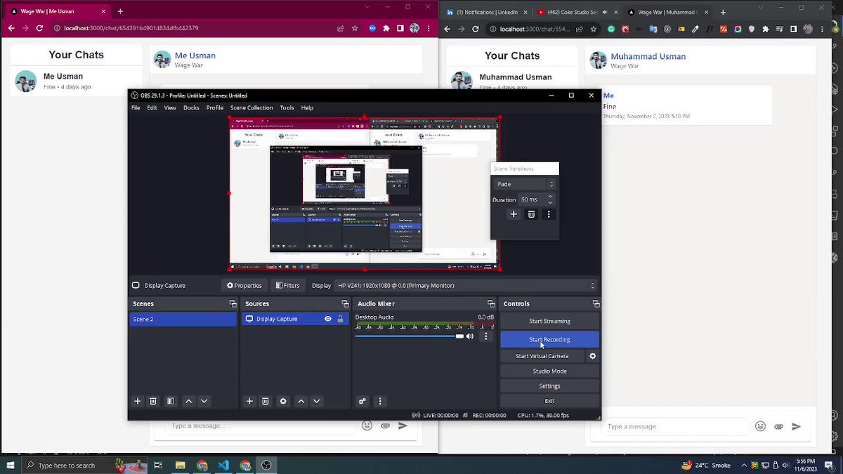
Task: Undock the Scenes panel
Action: pyautogui.click(x=233, y=303)
